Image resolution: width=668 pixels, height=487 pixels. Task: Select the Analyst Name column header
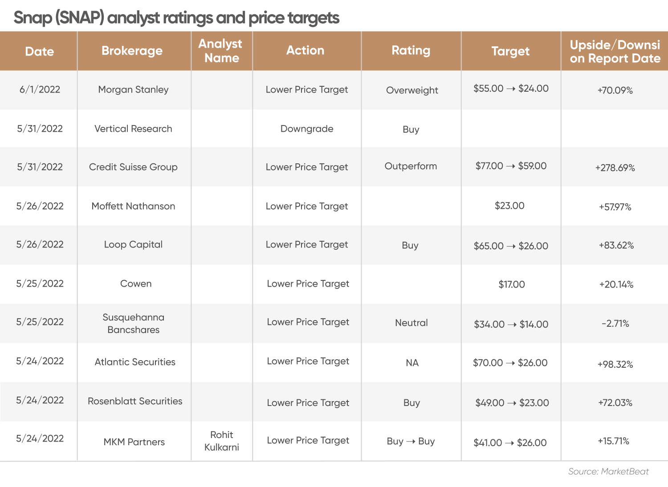click(x=221, y=51)
